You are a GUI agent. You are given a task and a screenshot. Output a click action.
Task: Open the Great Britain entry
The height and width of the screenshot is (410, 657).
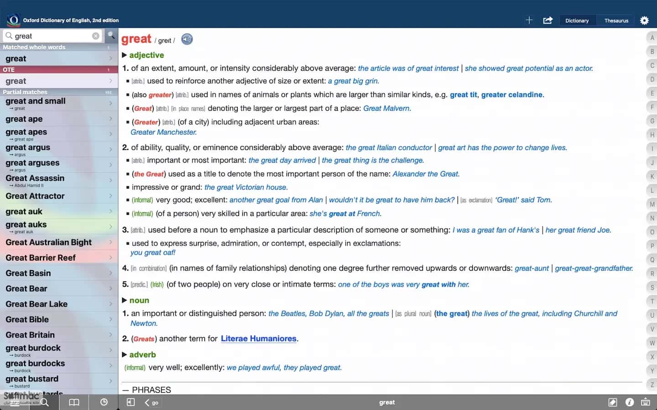pyautogui.click(x=59, y=335)
